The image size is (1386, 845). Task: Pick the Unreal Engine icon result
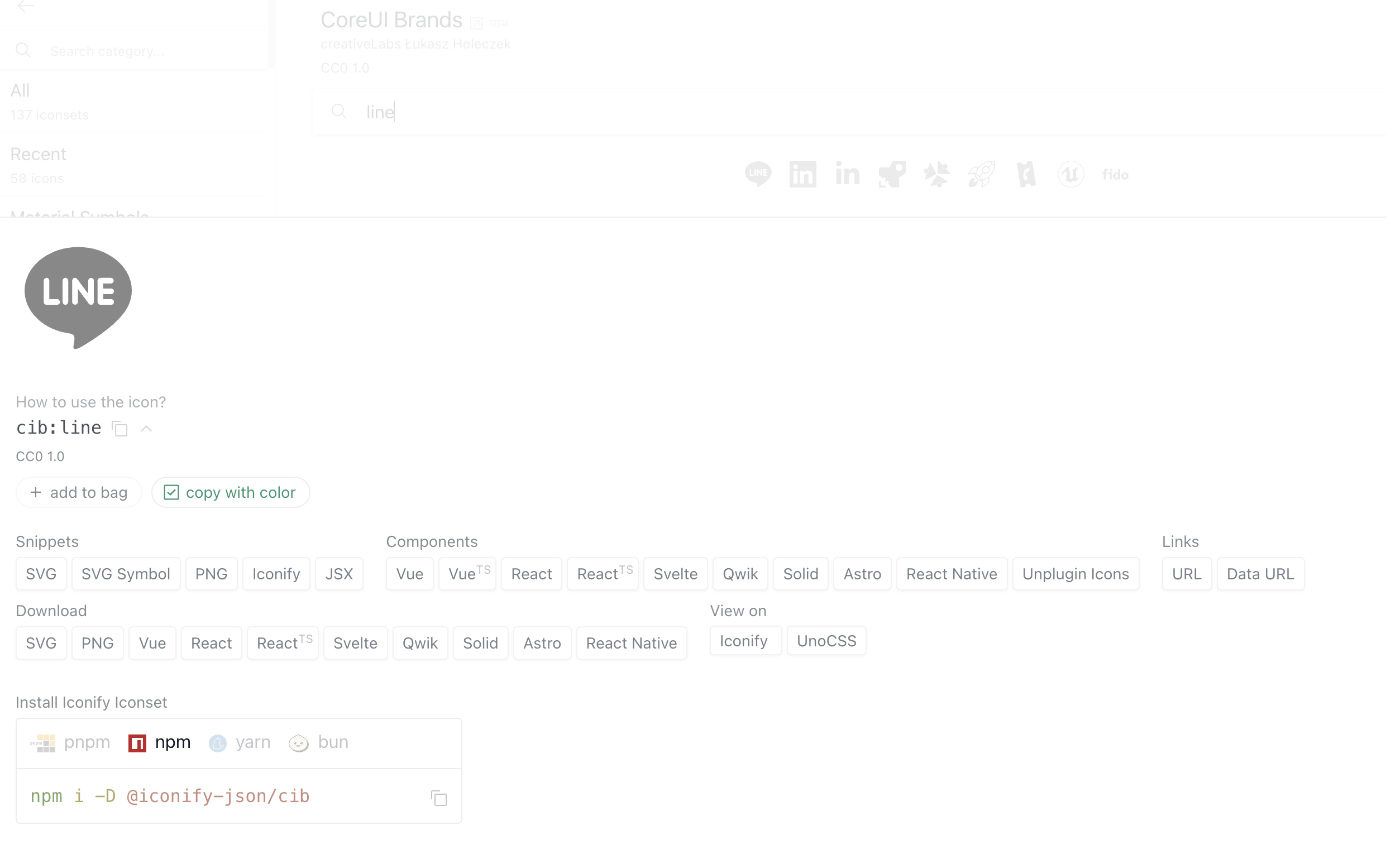[x=1070, y=174]
